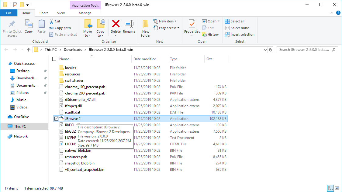
Task: Open Documents in Quick access
Action: pyautogui.click(x=26, y=85)
